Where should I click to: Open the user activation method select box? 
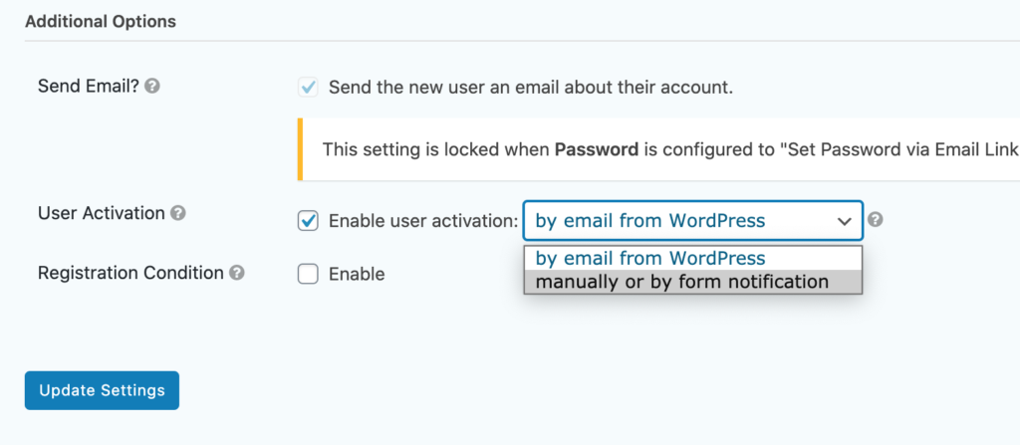point(693,221)
